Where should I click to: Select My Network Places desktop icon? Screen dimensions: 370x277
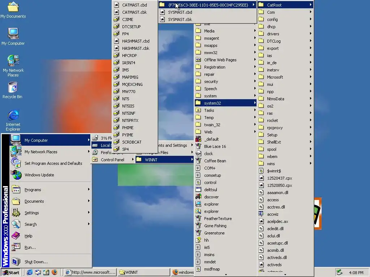click(x=13, y=66)
